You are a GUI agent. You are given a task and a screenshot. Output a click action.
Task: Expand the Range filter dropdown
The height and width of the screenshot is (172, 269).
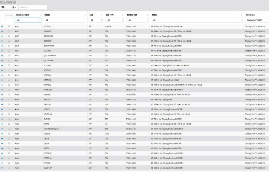pos(197,20)
